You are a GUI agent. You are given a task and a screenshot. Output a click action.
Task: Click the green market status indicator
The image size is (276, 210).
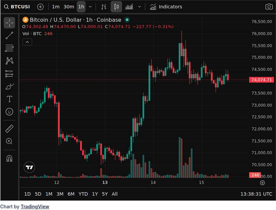point(127,20)
